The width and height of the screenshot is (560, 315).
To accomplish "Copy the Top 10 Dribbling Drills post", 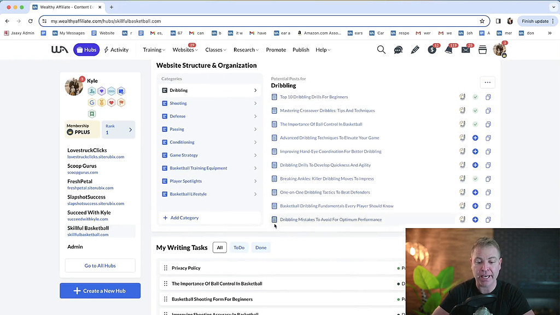I will click(x=488, y=97).
